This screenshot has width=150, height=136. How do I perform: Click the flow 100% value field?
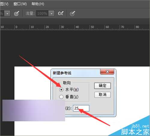(x=42, y=13)
